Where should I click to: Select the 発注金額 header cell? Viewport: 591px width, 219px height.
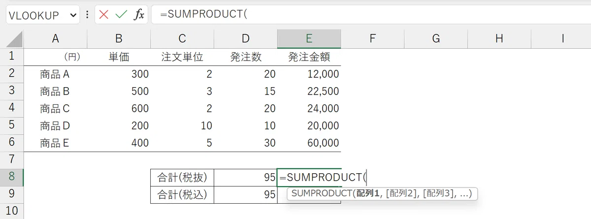pos(309,57)
